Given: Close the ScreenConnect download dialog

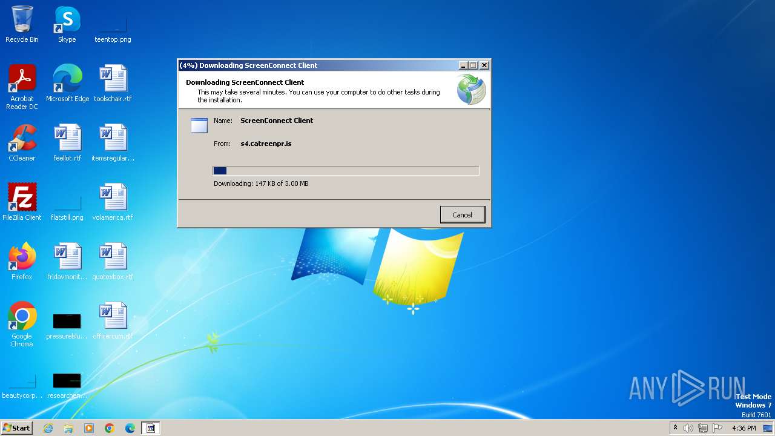Looking at the screenshot, I should (x=484, y=65).
